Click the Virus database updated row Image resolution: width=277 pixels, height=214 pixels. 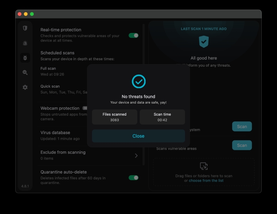[x=60, y=135]
